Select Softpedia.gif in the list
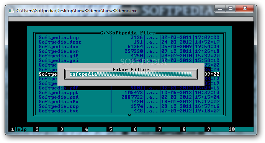Screen dimensions: 265x143 pos(59,56)
